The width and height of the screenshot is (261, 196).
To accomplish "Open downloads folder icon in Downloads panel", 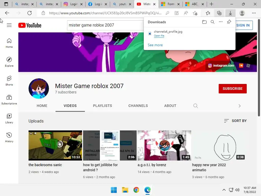I will coord(204,22).
